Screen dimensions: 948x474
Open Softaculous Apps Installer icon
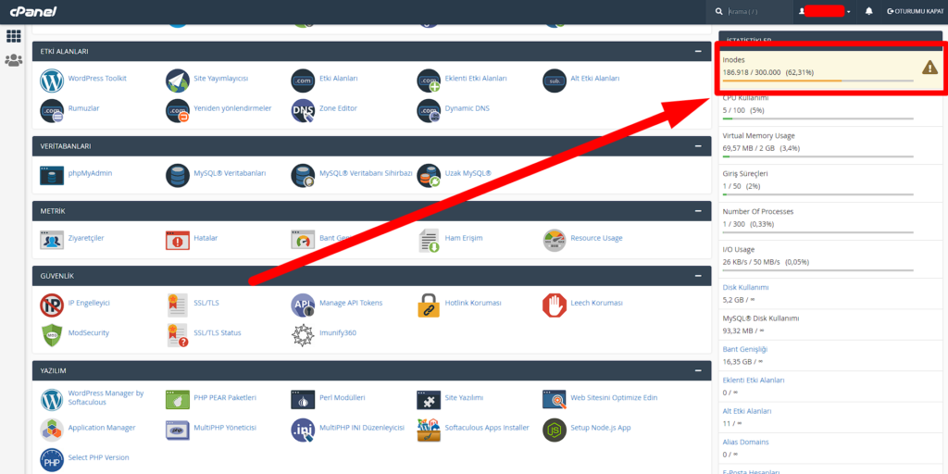point(428,429)
